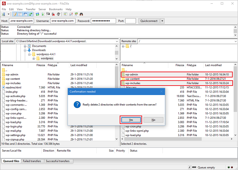238x170 pixels.
Task: Open the Remote site path dropdown
Action: pyautogui.click(x=236, y=41)
